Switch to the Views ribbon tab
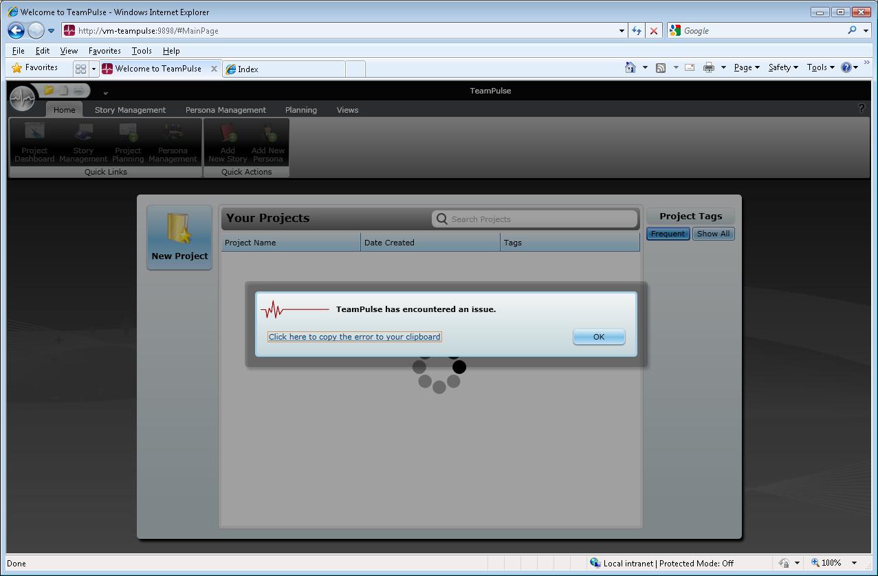This screenshot has width=878, height=576. [x=347, y=109]
